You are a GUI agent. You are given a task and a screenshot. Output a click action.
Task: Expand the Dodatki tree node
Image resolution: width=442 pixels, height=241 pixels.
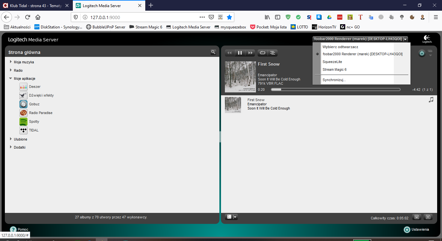coord(11,147)
